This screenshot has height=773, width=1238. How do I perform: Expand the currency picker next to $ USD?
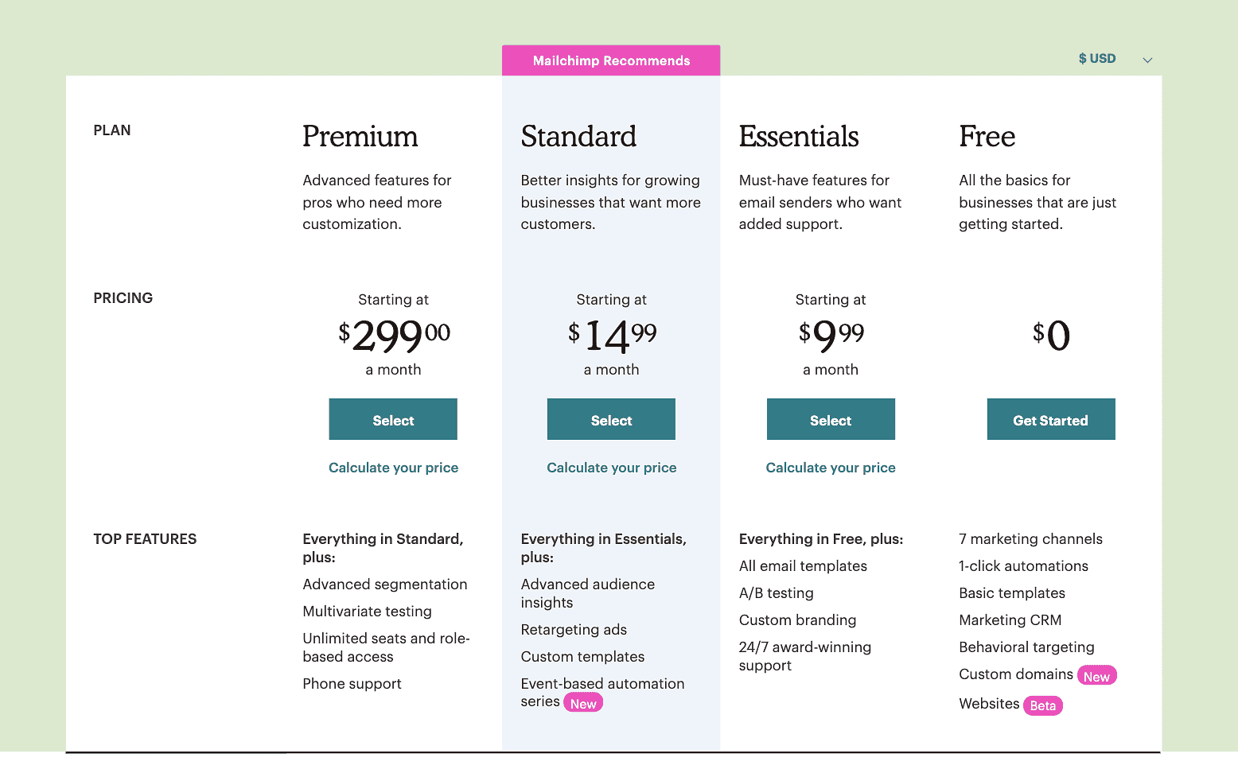tap(1147, 59)
